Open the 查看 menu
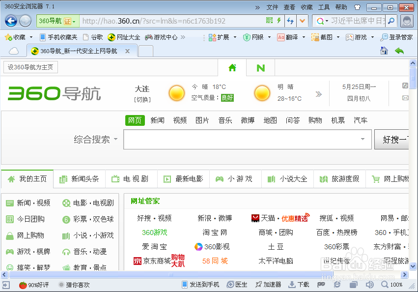This screenshot has width=418, height=292. 289,7
